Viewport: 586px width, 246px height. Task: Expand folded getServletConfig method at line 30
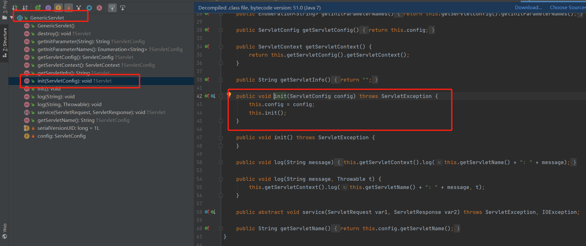click(x=221, y=30)
